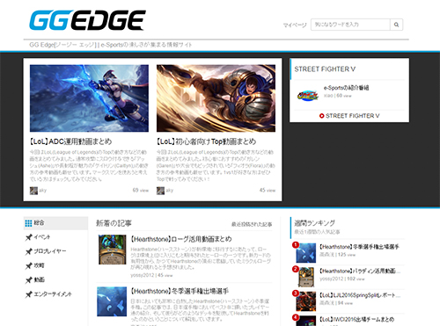The width and height of the screenshot is (440, 326).
Task: Select プロプレイヤー category
Action: pyautogui.click(x=50, y=251)
